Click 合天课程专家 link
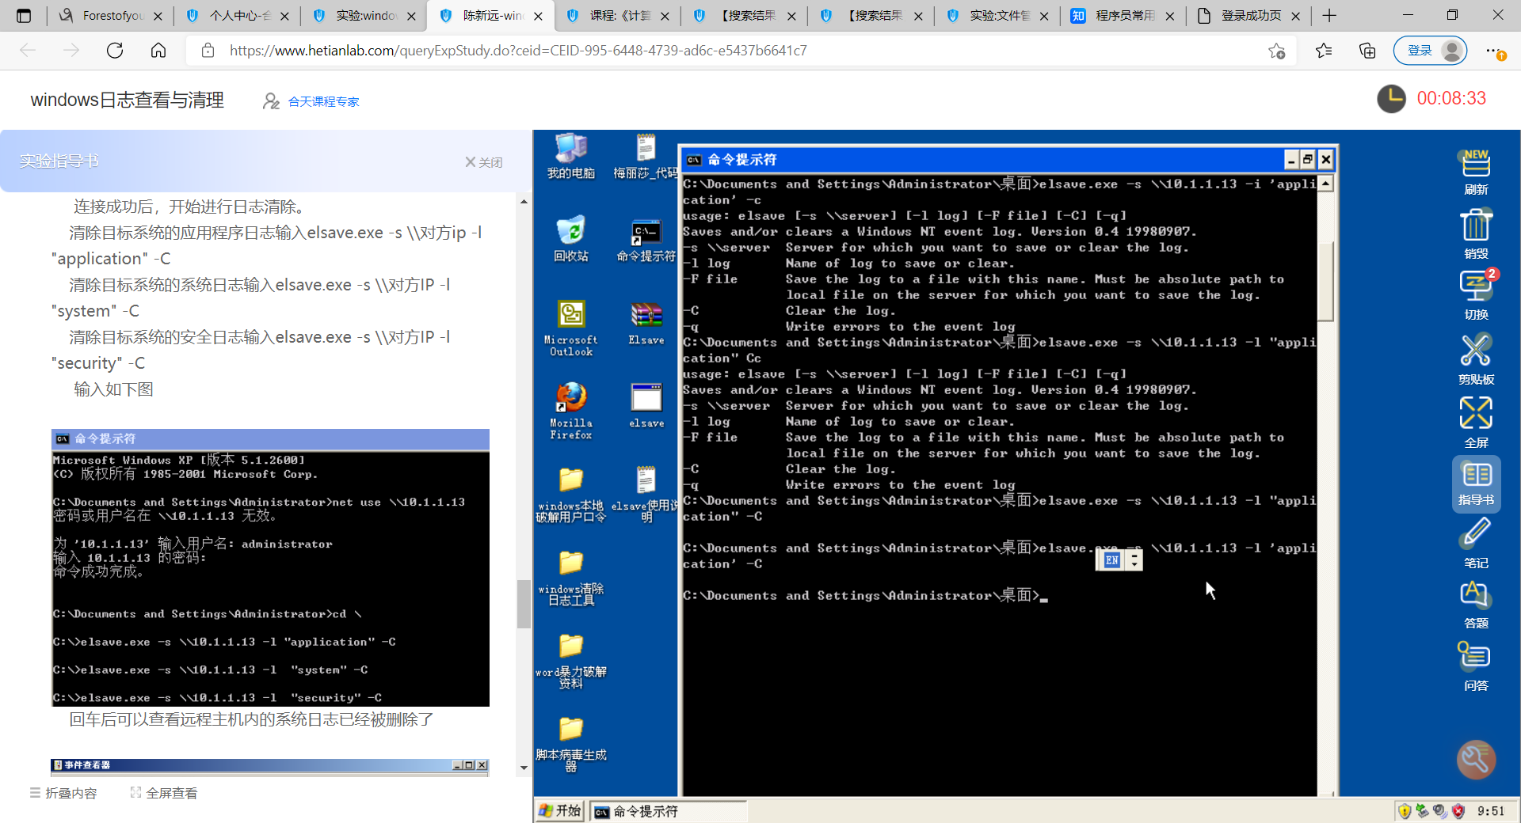This screenshot has height=823, width=1521. [x=323, y=101]
